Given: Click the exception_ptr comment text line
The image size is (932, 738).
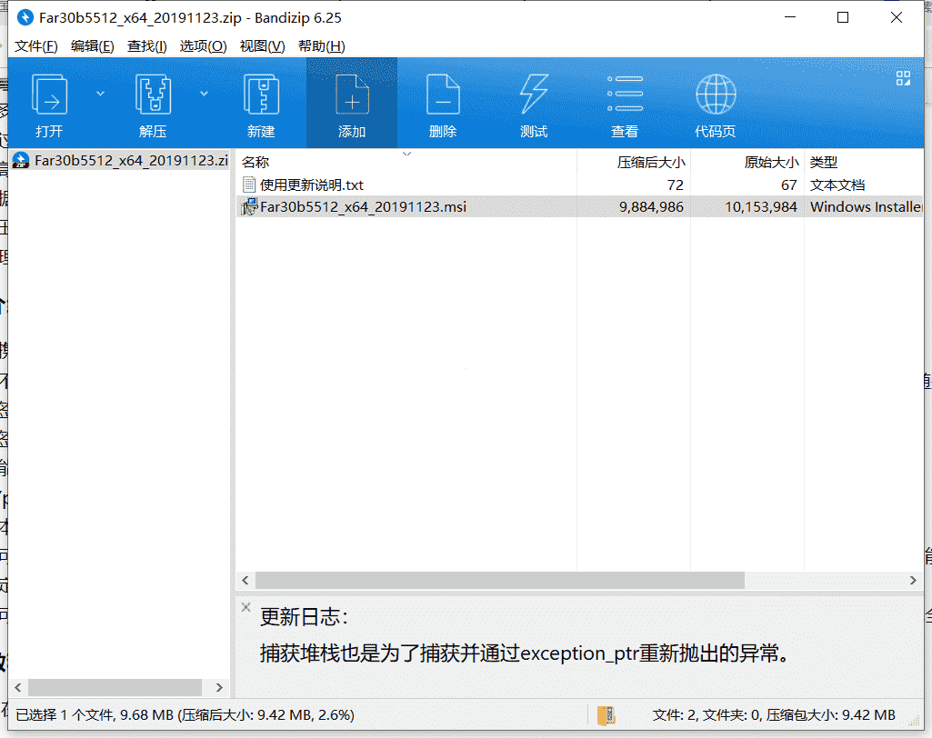Looking at the screenshot, I should [x=526, y=653].
